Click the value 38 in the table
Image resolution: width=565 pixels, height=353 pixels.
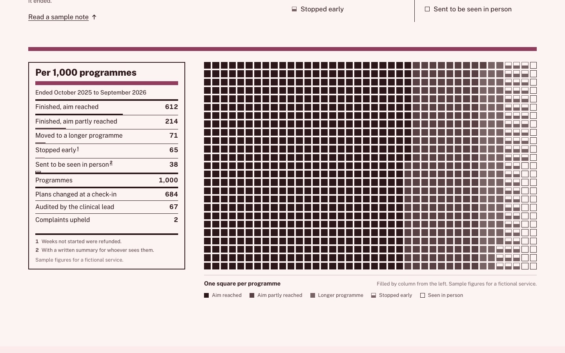174,165
